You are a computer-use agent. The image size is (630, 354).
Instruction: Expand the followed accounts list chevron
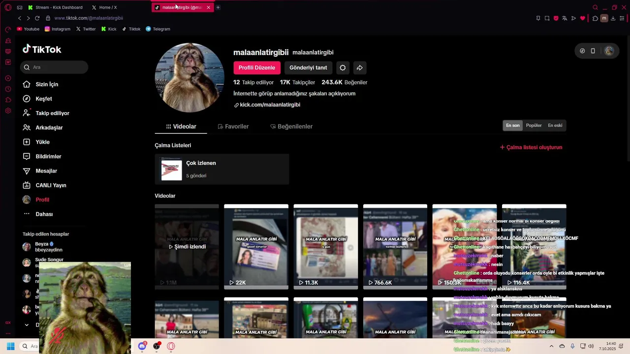[27, 325]
